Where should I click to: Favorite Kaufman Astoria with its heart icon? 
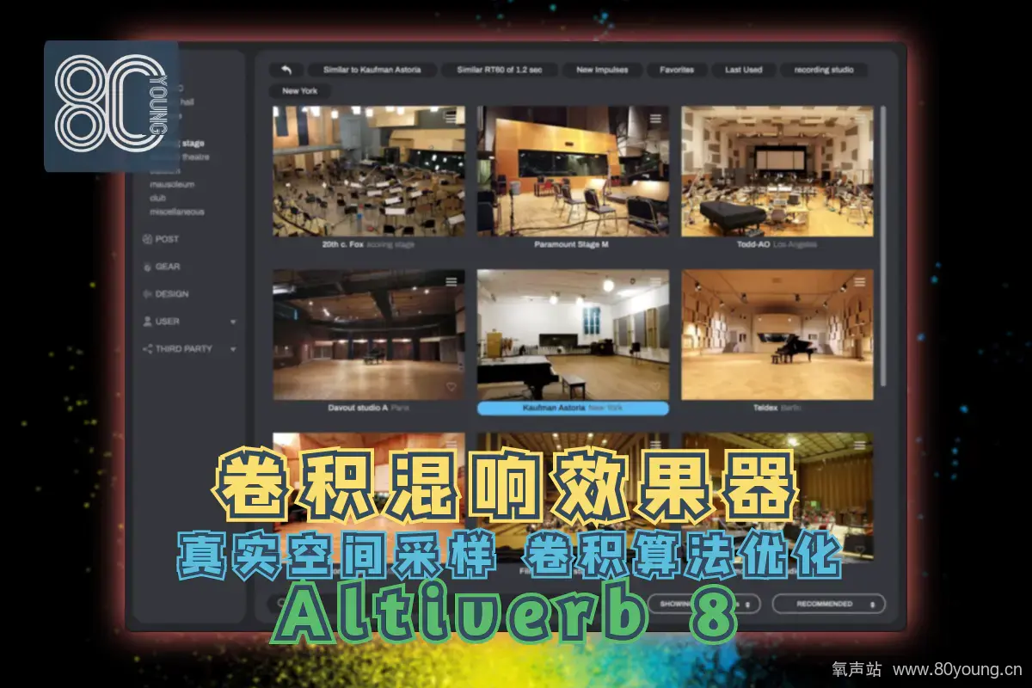(655, 388)
